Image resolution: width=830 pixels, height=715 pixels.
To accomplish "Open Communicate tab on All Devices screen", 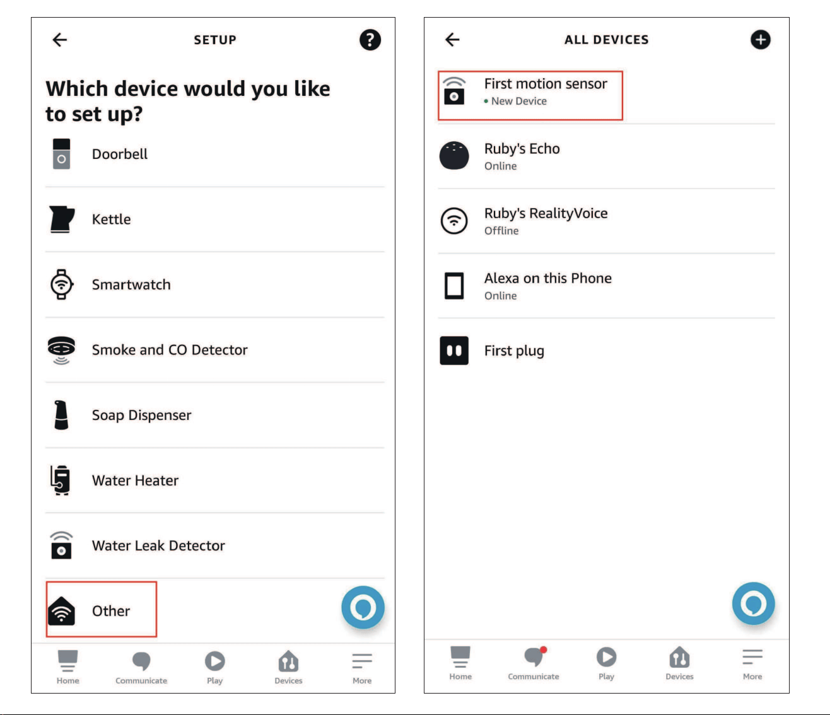I will click(x=534, y=663).
